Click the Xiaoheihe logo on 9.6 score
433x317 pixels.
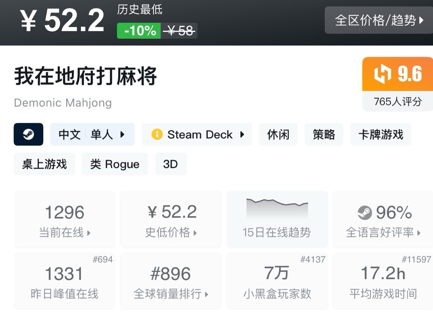click(x=382, y=74)
